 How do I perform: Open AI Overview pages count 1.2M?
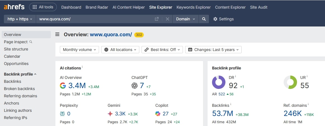tap(76, 94)
